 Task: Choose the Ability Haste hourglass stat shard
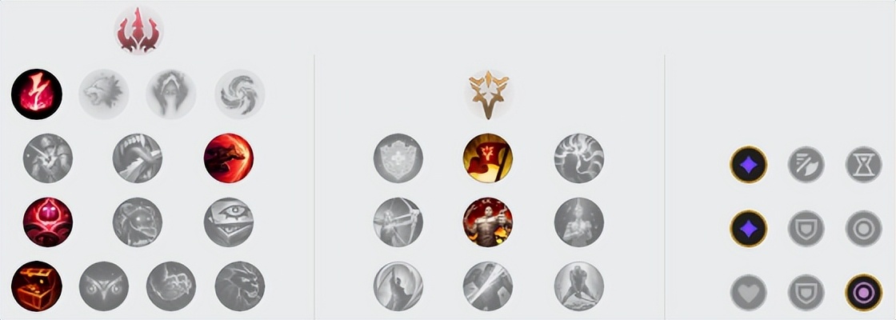click(x=863, y=165)
